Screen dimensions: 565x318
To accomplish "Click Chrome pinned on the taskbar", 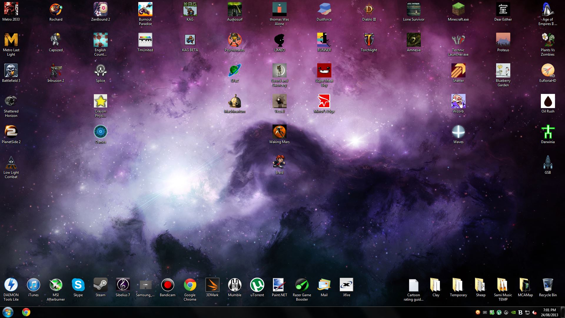I will coord(26,312).
